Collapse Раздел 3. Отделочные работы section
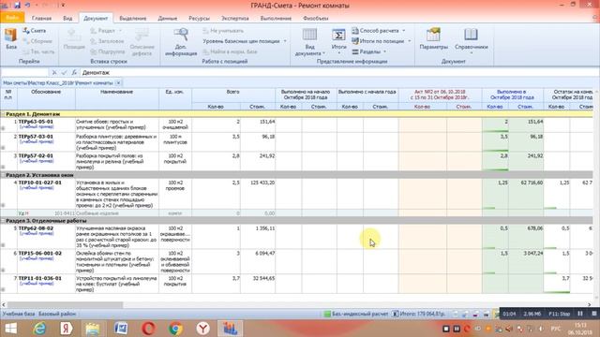 coord(3,221)
